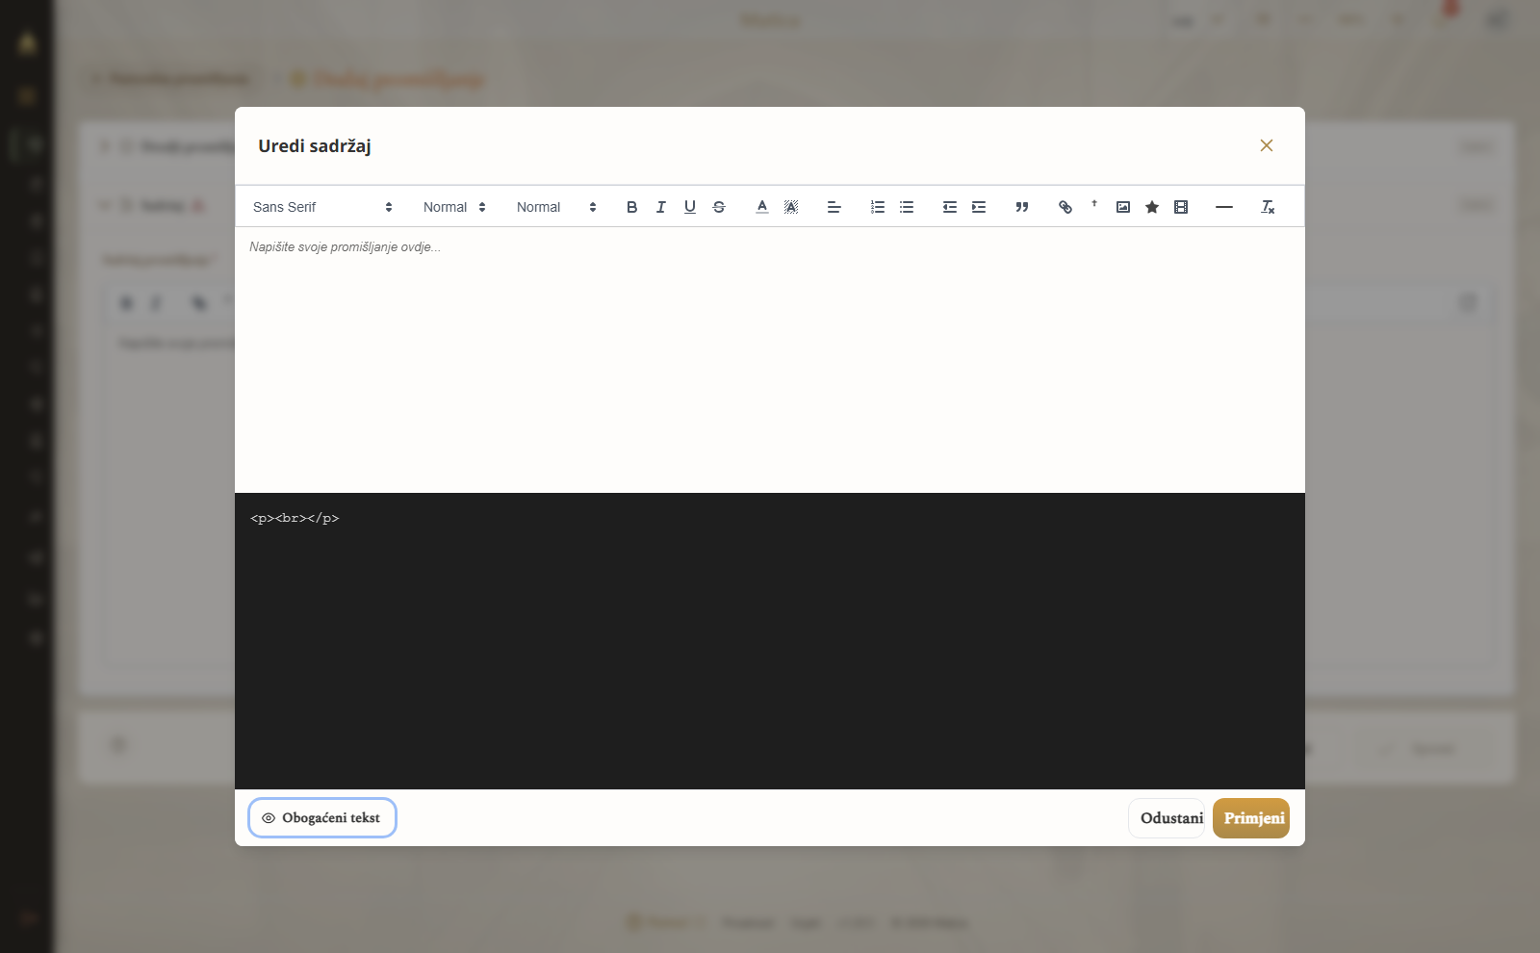Clear text formatting

click(1267, 207)
